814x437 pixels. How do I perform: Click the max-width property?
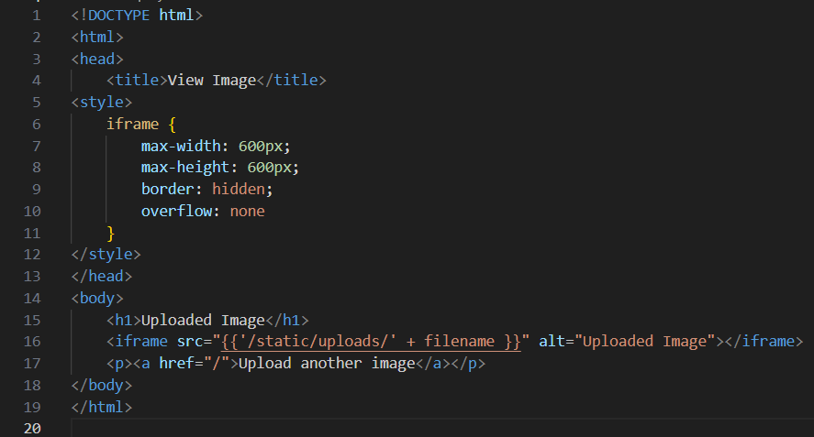181,147
